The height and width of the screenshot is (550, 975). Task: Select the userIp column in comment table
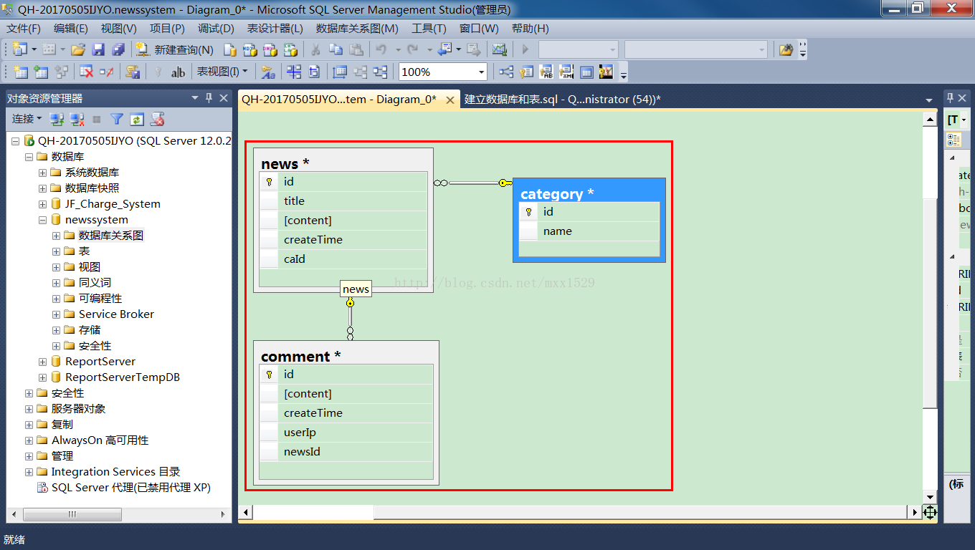[x=346, y=433]
